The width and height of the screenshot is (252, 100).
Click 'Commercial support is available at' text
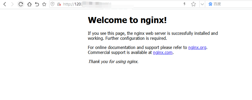tap(120, 52)
